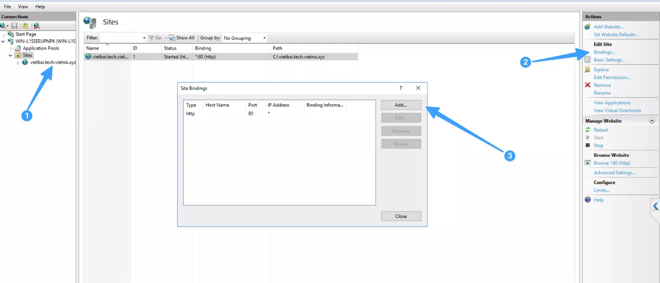Open the Filter dropdown arrow

[x=144, y=38]
